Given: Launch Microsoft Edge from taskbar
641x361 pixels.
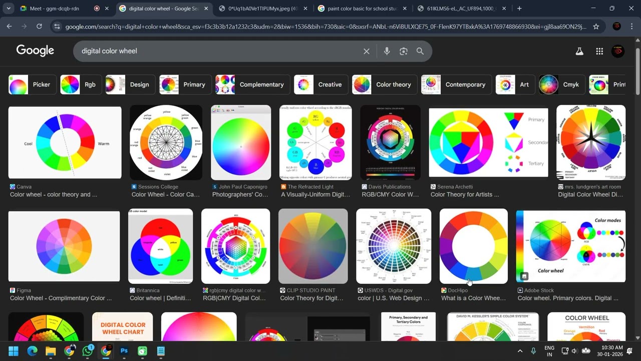Looking at the screenshot, I should [x=32, y=351].
